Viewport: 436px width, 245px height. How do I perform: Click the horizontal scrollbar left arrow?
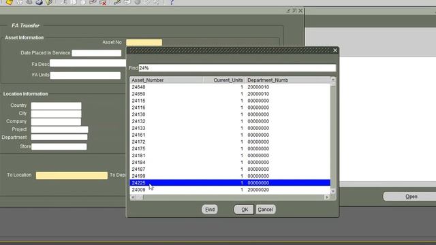click(x=133, y=197)
